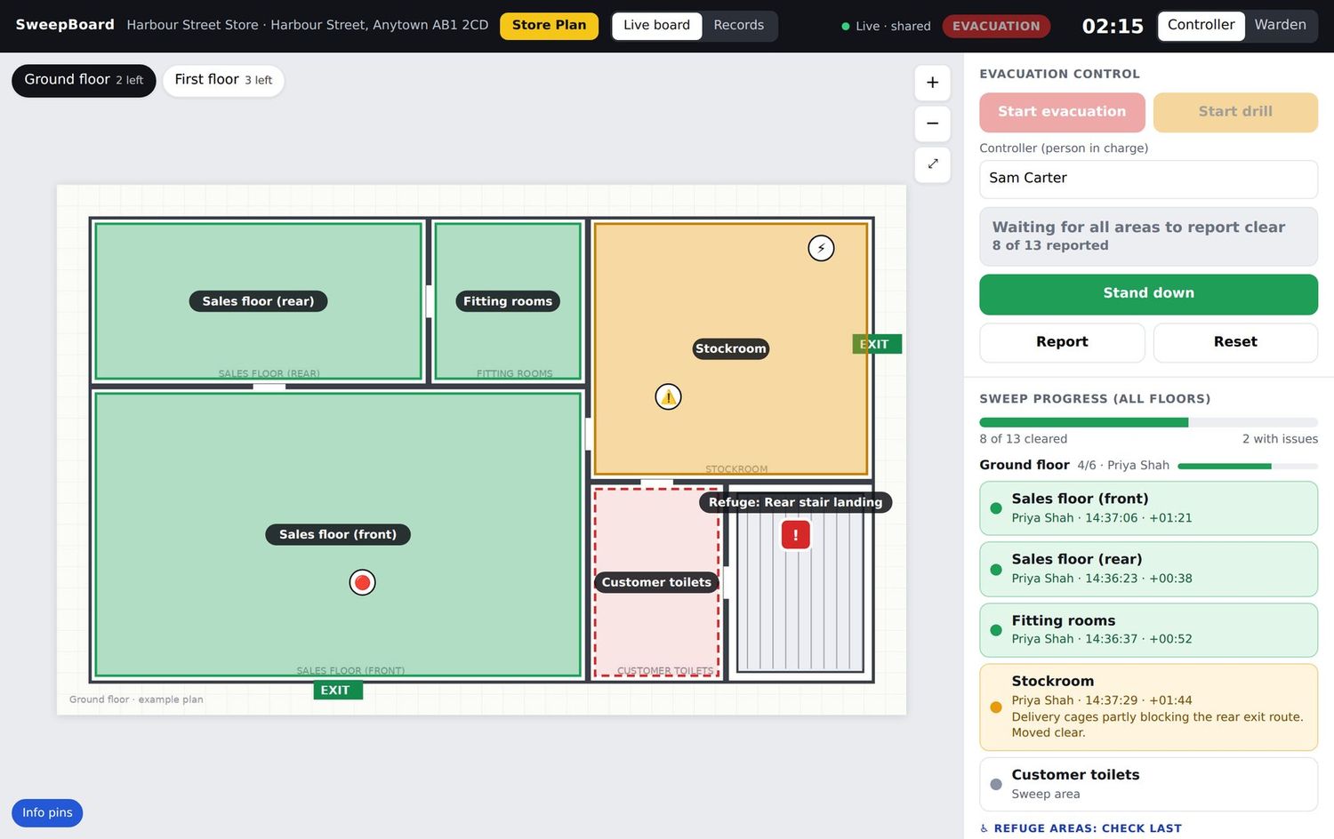The height and width of the screenshot is (839, 1334).
Task: Click the Reset button
Action: pyautogui.click(x=1235, y=342)
